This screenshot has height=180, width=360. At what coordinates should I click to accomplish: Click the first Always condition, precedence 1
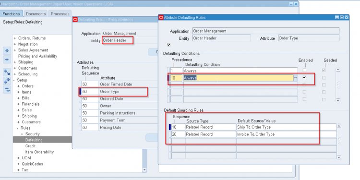click(x=240, y=71)
